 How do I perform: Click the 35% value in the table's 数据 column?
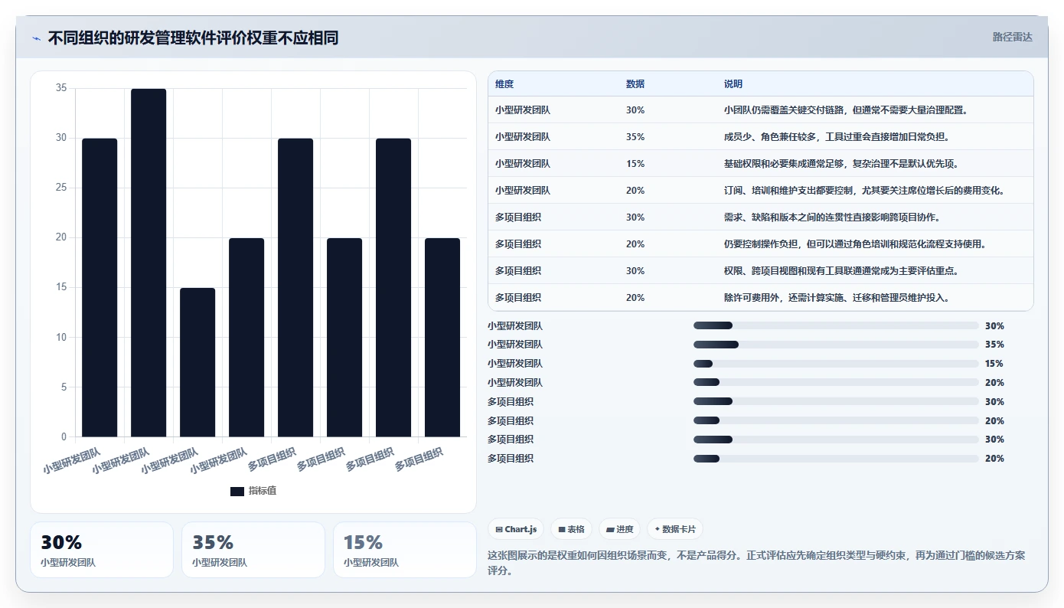635,137
